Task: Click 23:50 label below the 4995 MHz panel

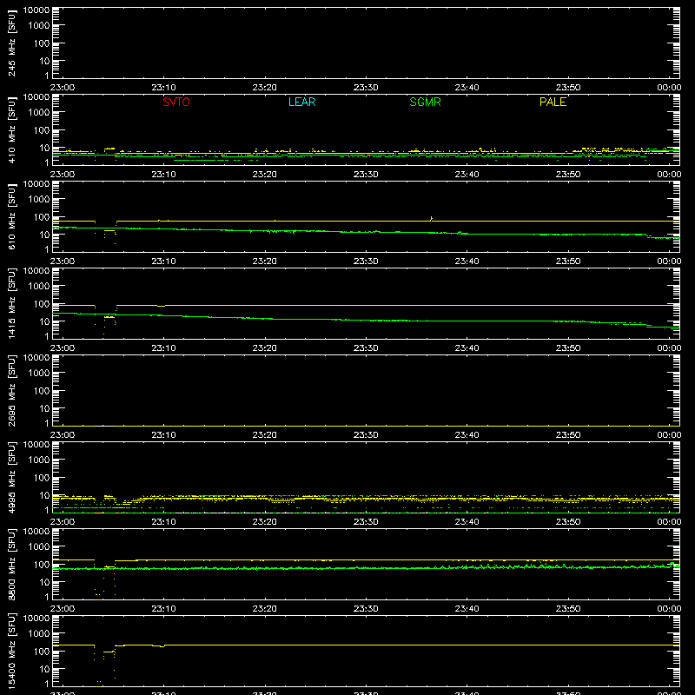Action: click(x=568, y=522)
